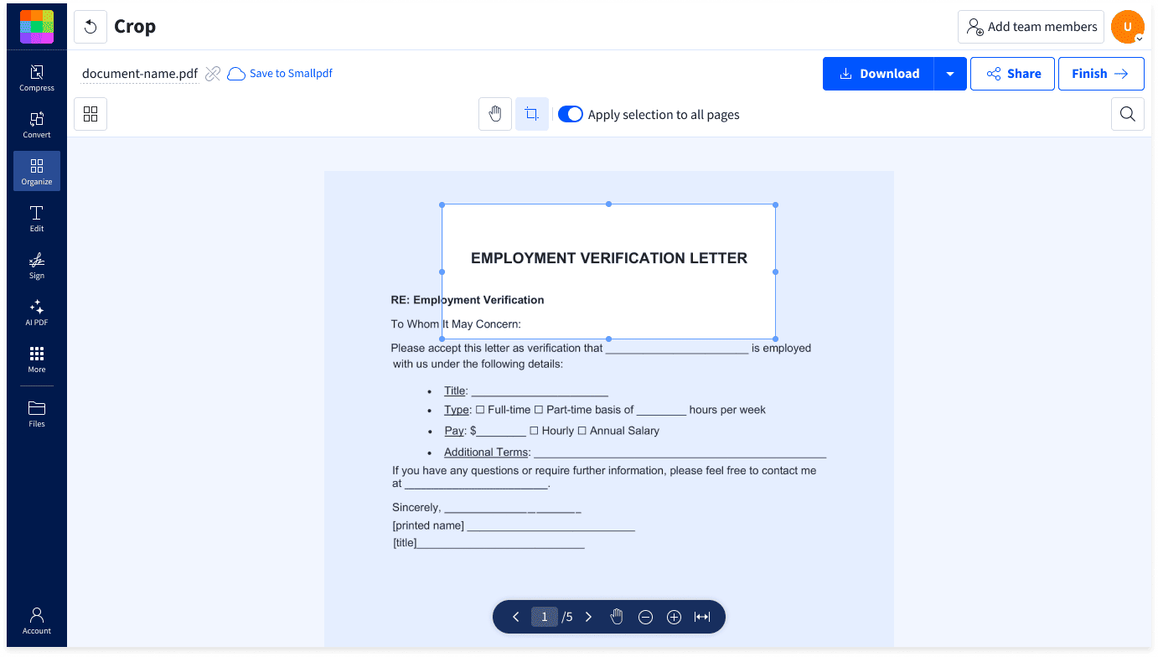The height and width of the screenshot is (657, 1158).
Task: Open the Convert tool in sidebar
Action: point(37,125)
